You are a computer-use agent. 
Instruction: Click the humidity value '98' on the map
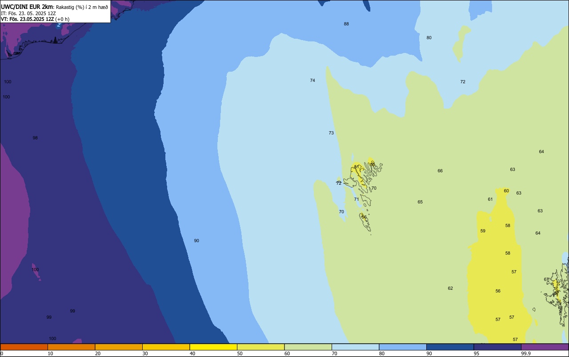click(35, 138)
